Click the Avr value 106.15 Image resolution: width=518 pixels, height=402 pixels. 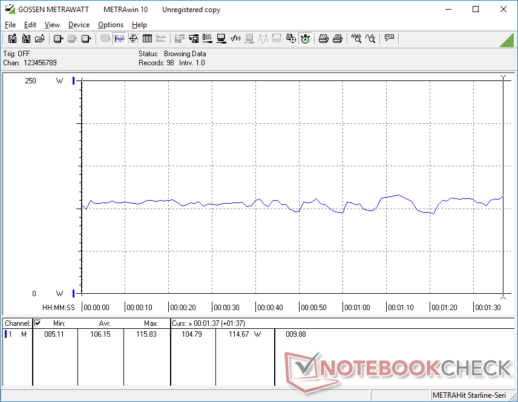coord(100,334)
